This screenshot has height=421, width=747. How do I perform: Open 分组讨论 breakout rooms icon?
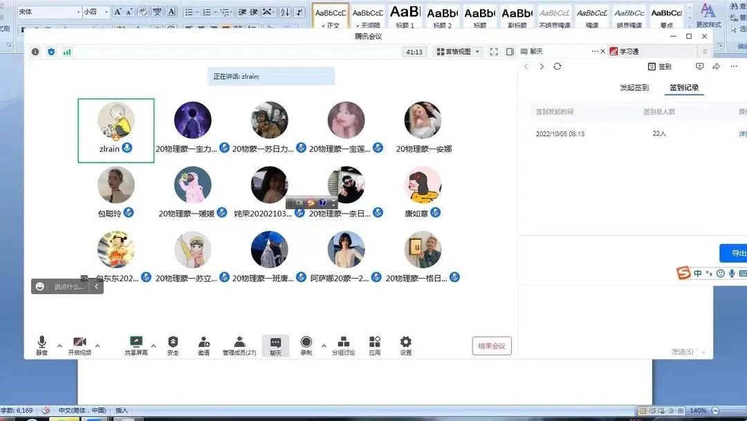(x=343, y=343)
